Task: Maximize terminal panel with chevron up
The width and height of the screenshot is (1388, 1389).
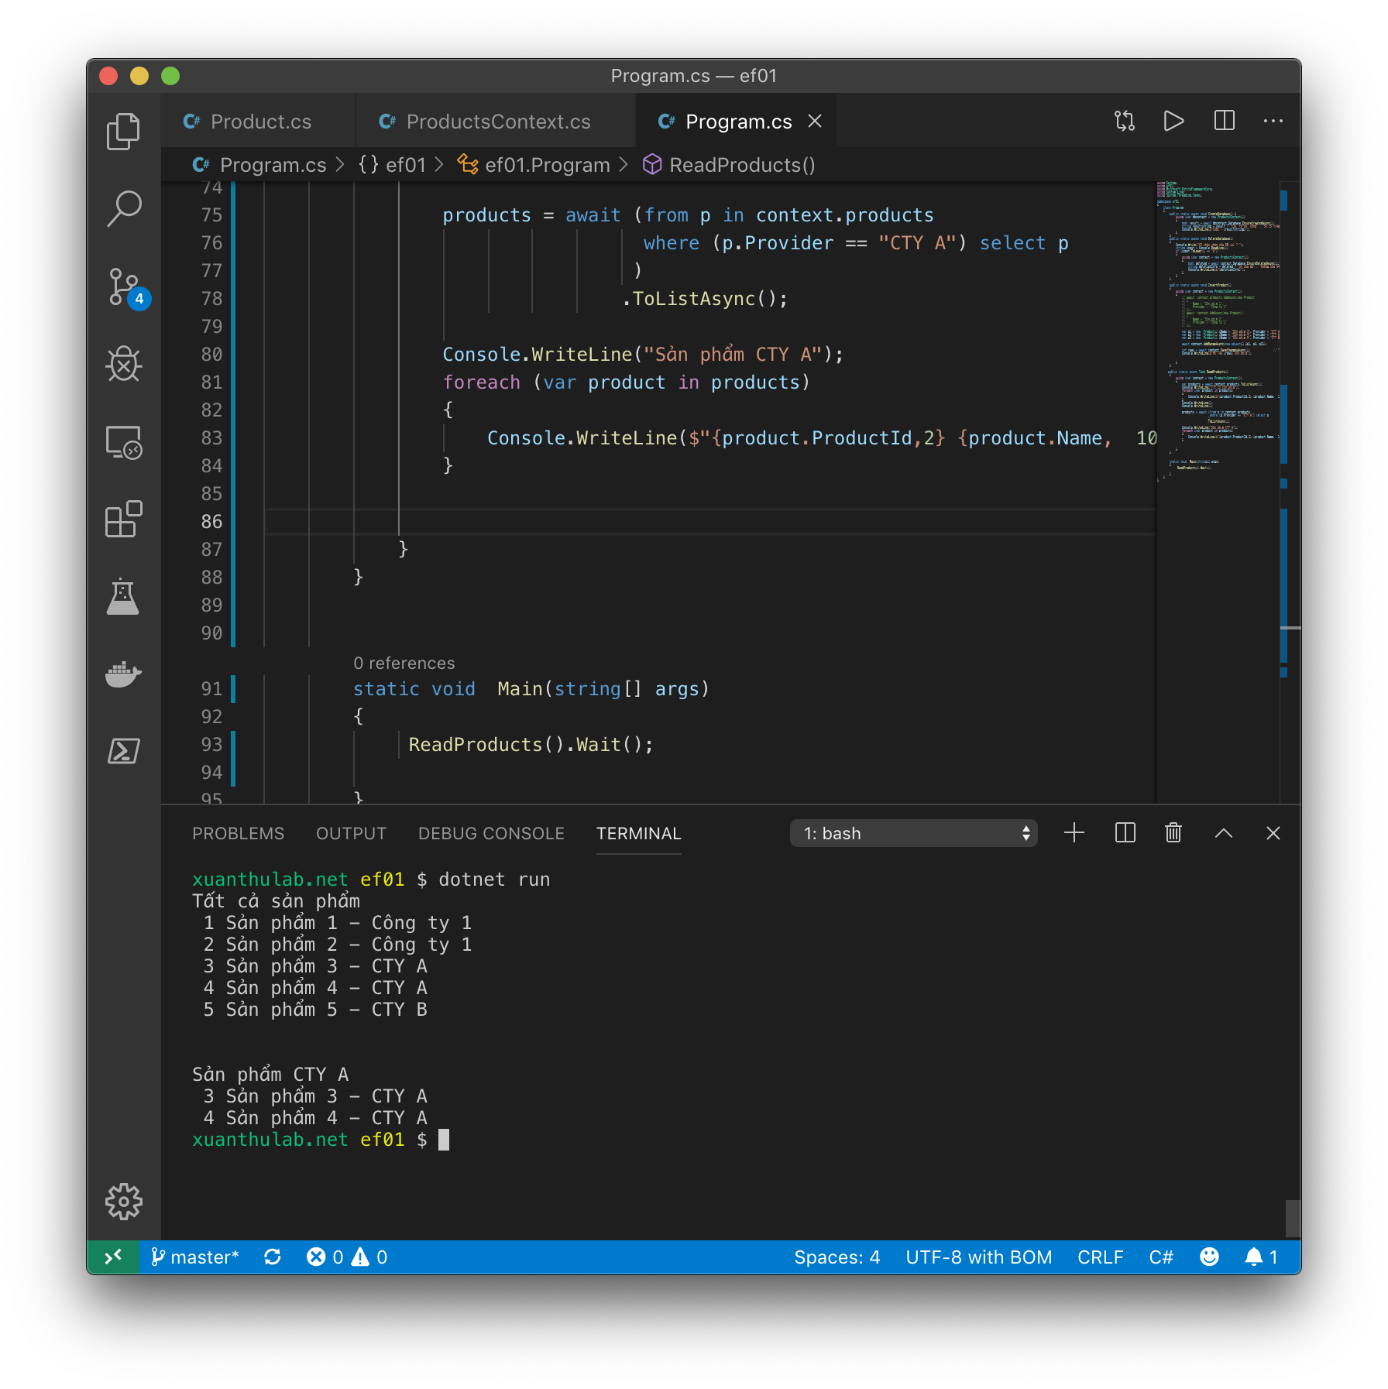Action: [1223, 833]
